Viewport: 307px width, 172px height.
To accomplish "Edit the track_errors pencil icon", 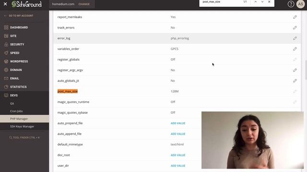I will click(x=295, y=28).
